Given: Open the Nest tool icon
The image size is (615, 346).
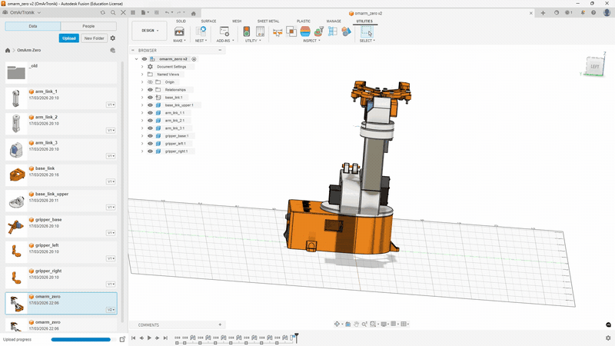Looking at the screenshot, I should pyautogui.click(x=201, y=32).
